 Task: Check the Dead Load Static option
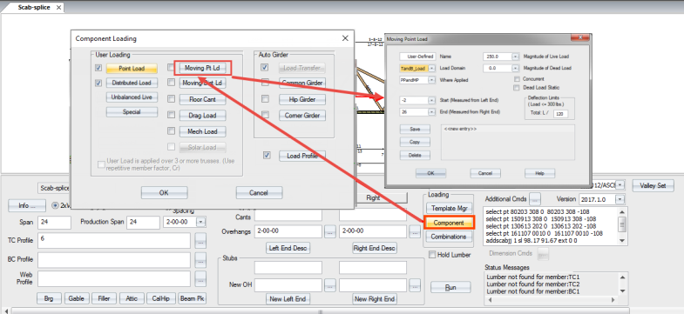[517, 88]
